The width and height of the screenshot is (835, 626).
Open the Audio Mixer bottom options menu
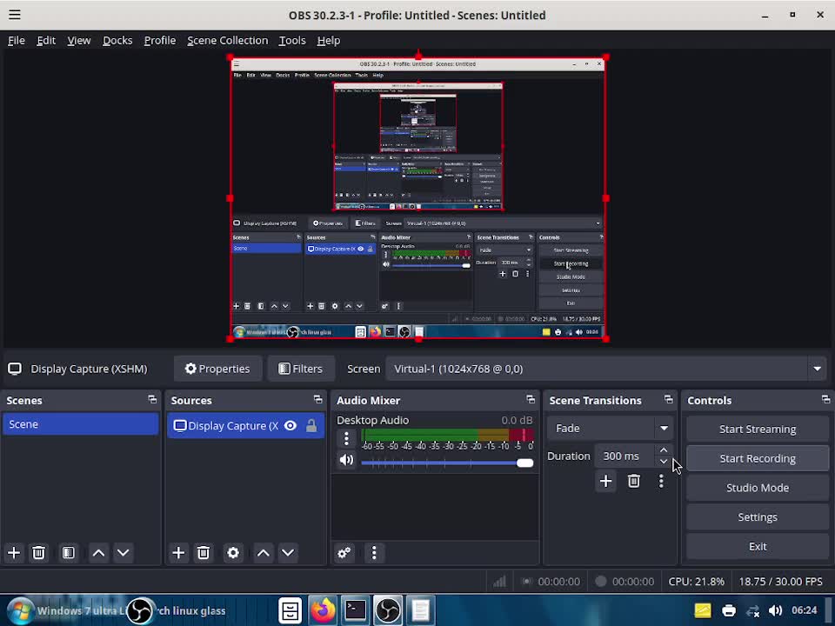pyautogui.click(x=374, y=553)
